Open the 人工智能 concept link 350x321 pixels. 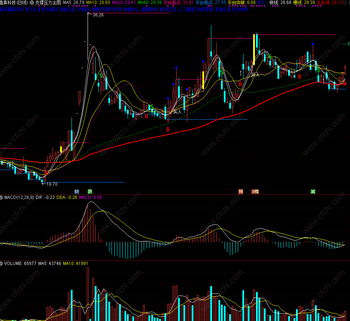(186, 9)
